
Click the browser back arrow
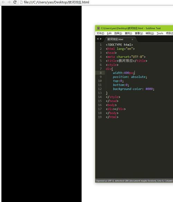(3, 2)
